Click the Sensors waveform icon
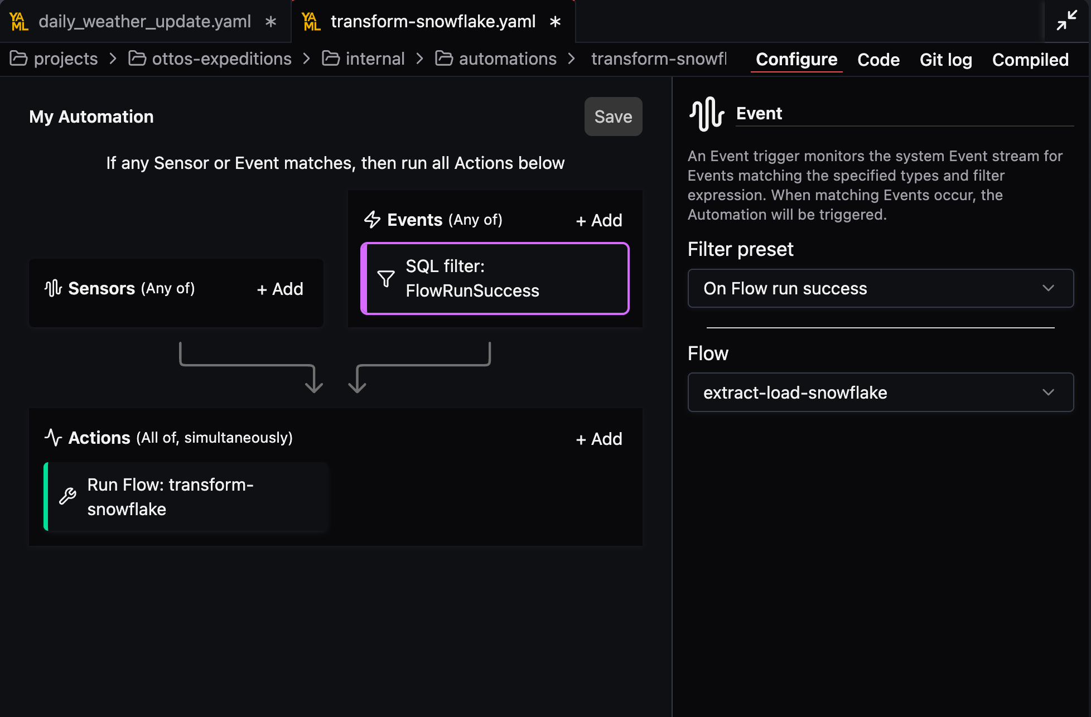Screen dimensions: 1091x717 tap(53, 288)
